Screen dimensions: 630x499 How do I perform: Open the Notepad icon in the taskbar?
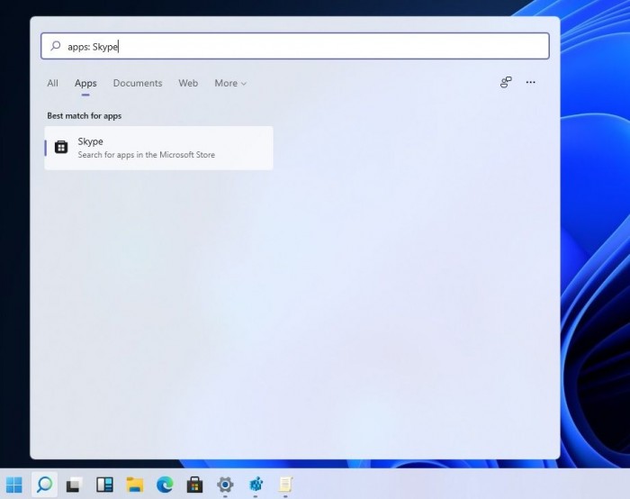coord(285,485)
